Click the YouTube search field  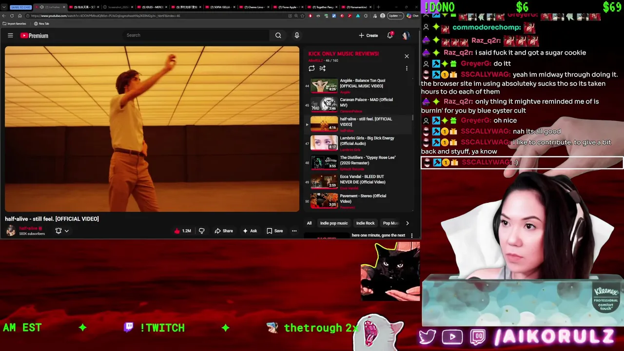click(x=195, y=35)
